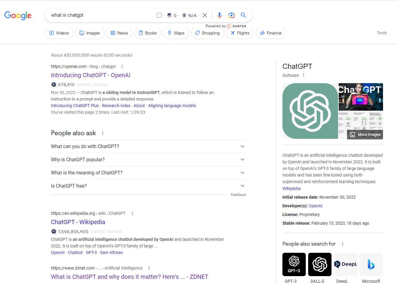This screenshot has height=283, width=398.
Task: Clear the search box with X icon
Action: (205, 15)
